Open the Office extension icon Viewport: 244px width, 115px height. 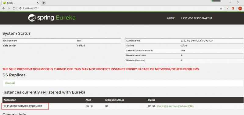point(233,9)
